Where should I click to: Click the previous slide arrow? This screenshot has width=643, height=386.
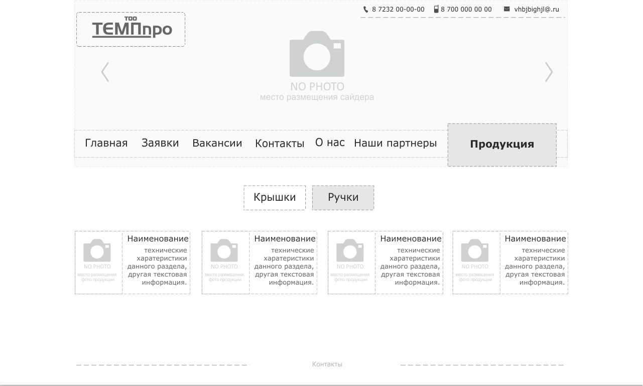pyautogui.click(x=105, y=72)
